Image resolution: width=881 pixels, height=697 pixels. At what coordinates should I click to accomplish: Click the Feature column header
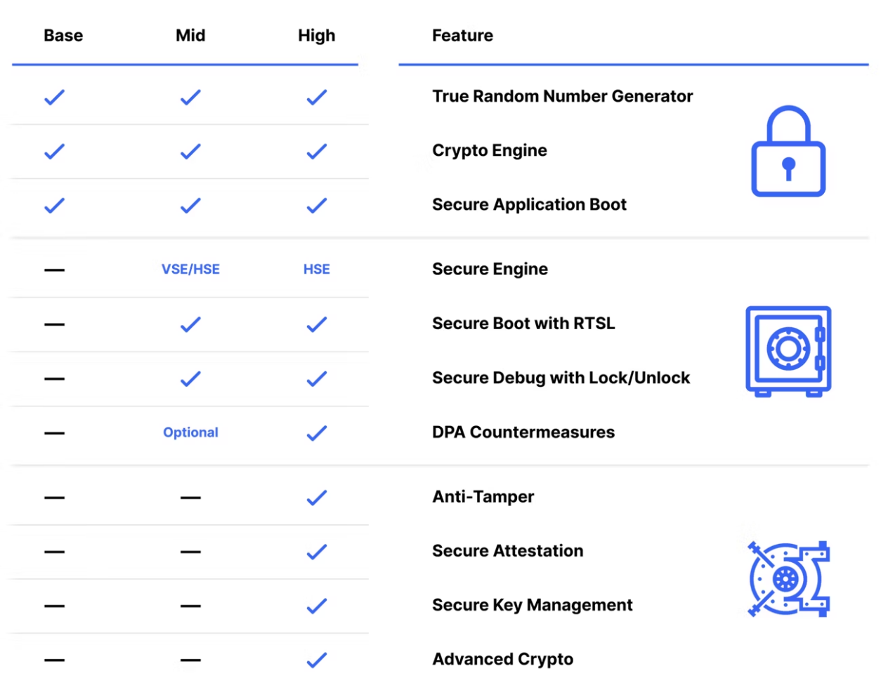pyautogui.click(x=462, y=36)
